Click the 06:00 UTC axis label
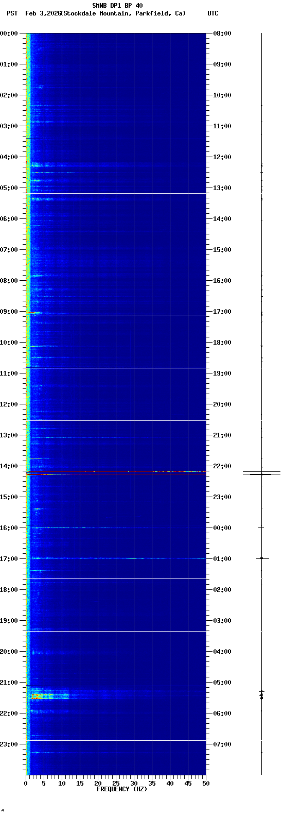This screenshot has width=284, height=816. [222, 713]
